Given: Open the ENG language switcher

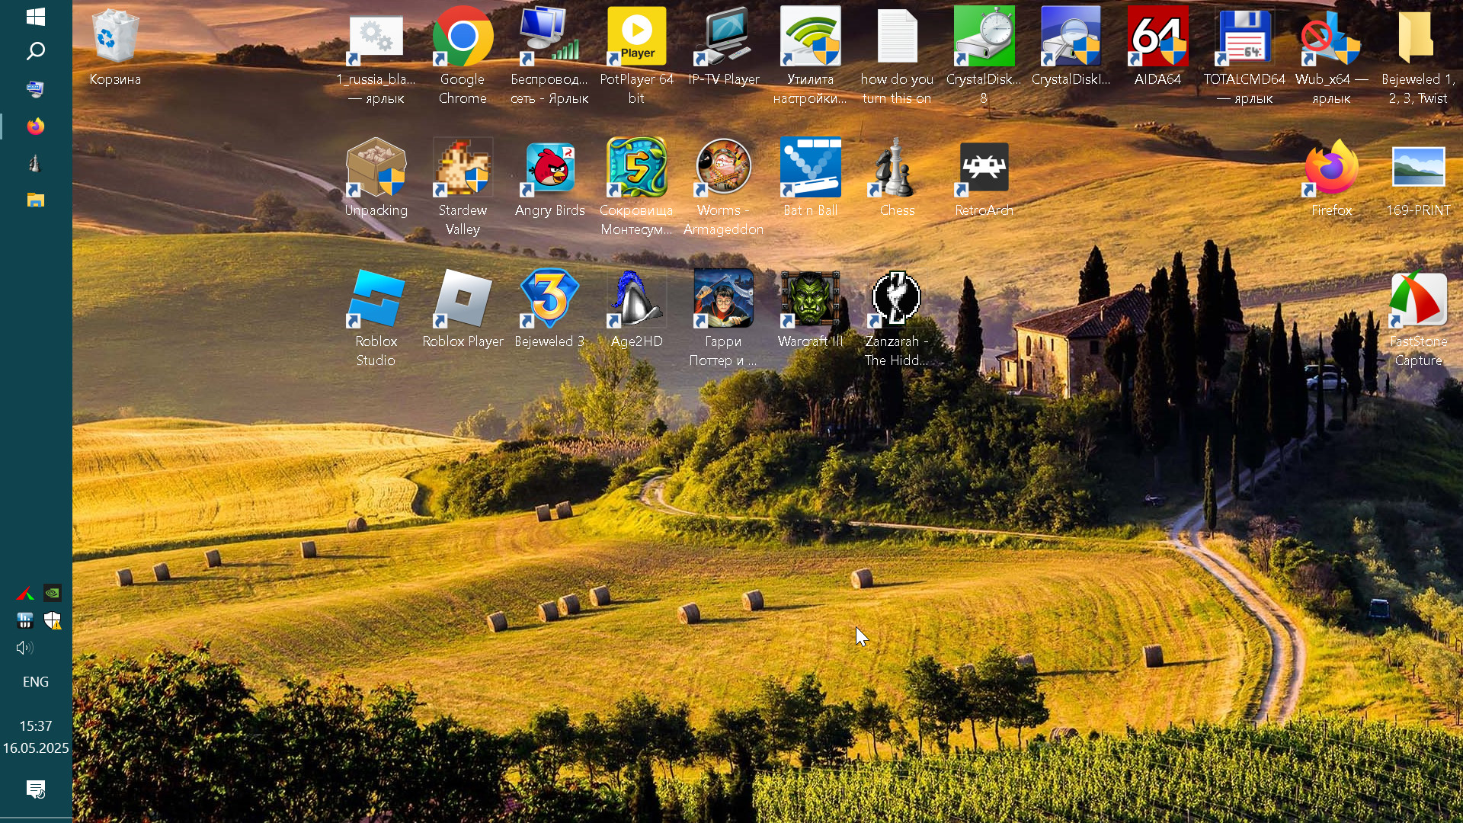Looking at the screenshot, I should coord(35,683).
